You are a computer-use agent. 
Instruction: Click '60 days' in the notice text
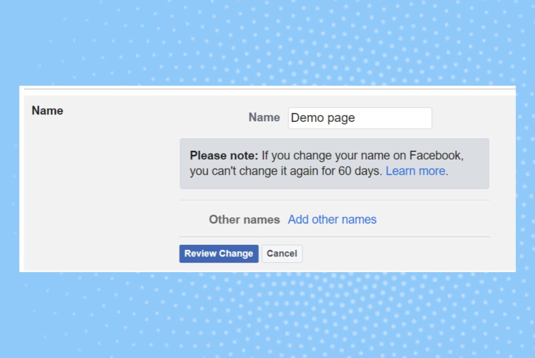[360, 171]
